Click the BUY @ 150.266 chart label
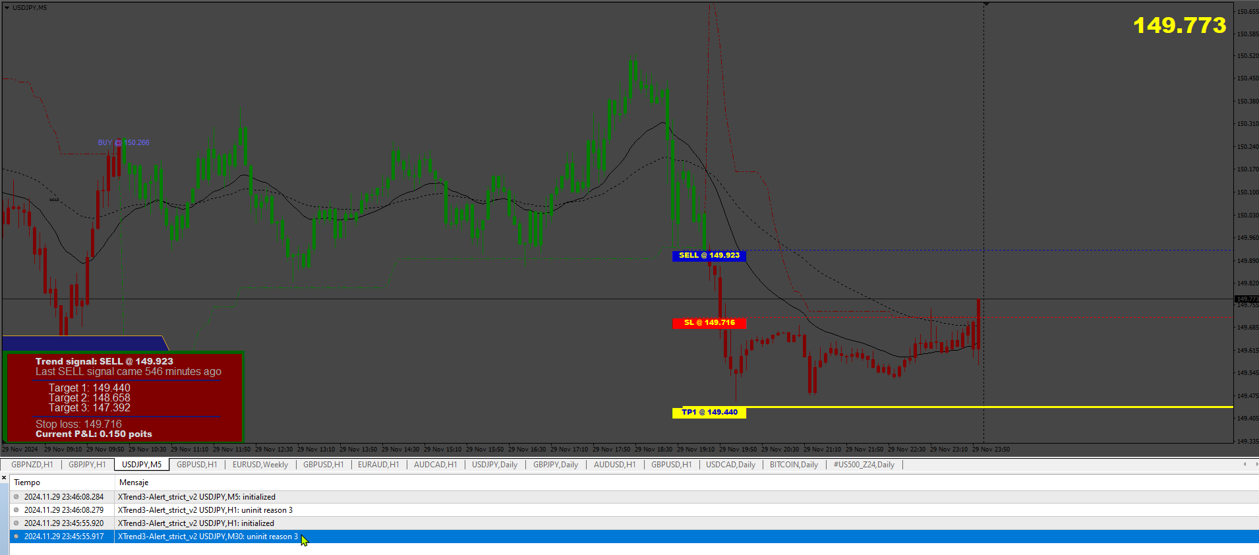 (123, 142)
